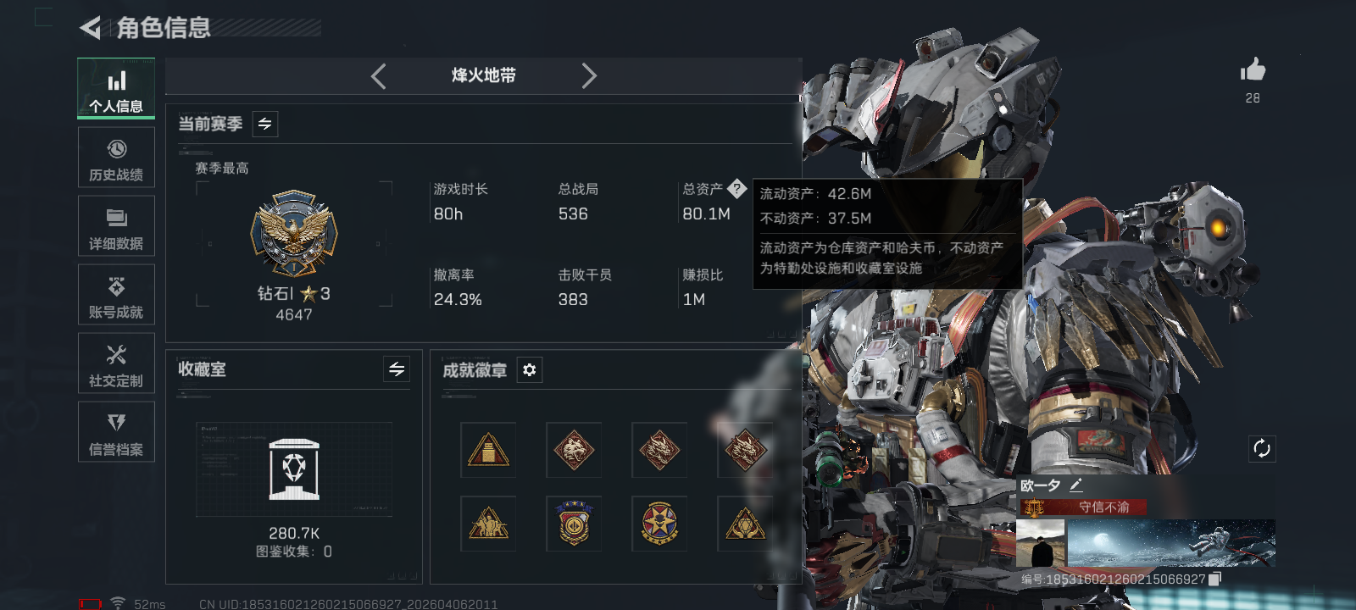The width and height of the screenshot is (1356, 610).
Task: Switch to the next game mode with the right chevron
Action: click(589, 76)
